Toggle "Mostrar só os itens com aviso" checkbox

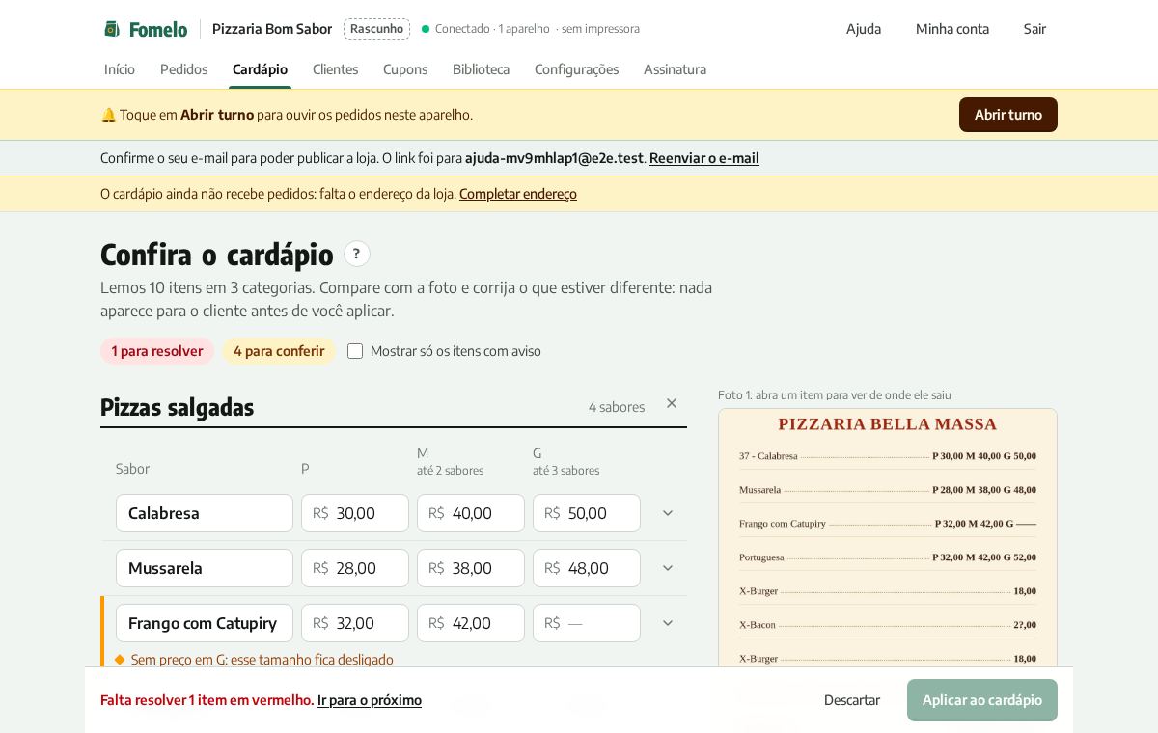point(355,351)
